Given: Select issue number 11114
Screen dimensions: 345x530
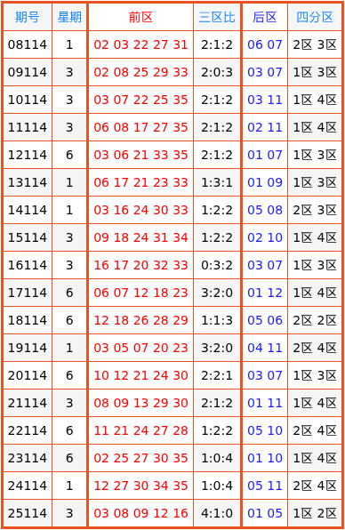Looking at the screenshot, I should (28, 127).
